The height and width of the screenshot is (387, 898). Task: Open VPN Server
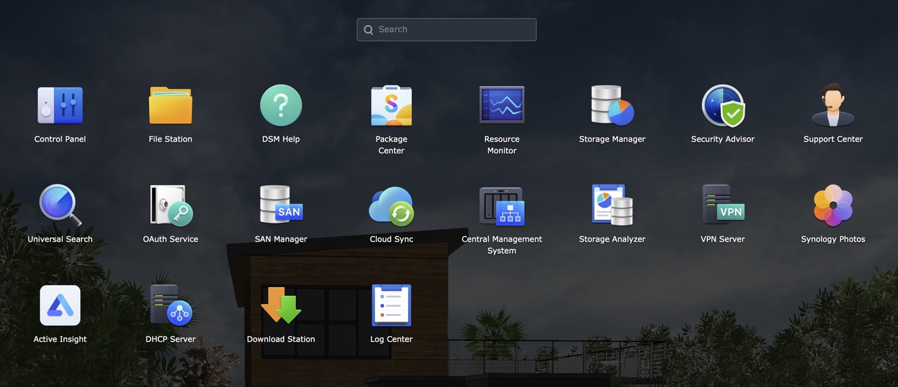722,206
